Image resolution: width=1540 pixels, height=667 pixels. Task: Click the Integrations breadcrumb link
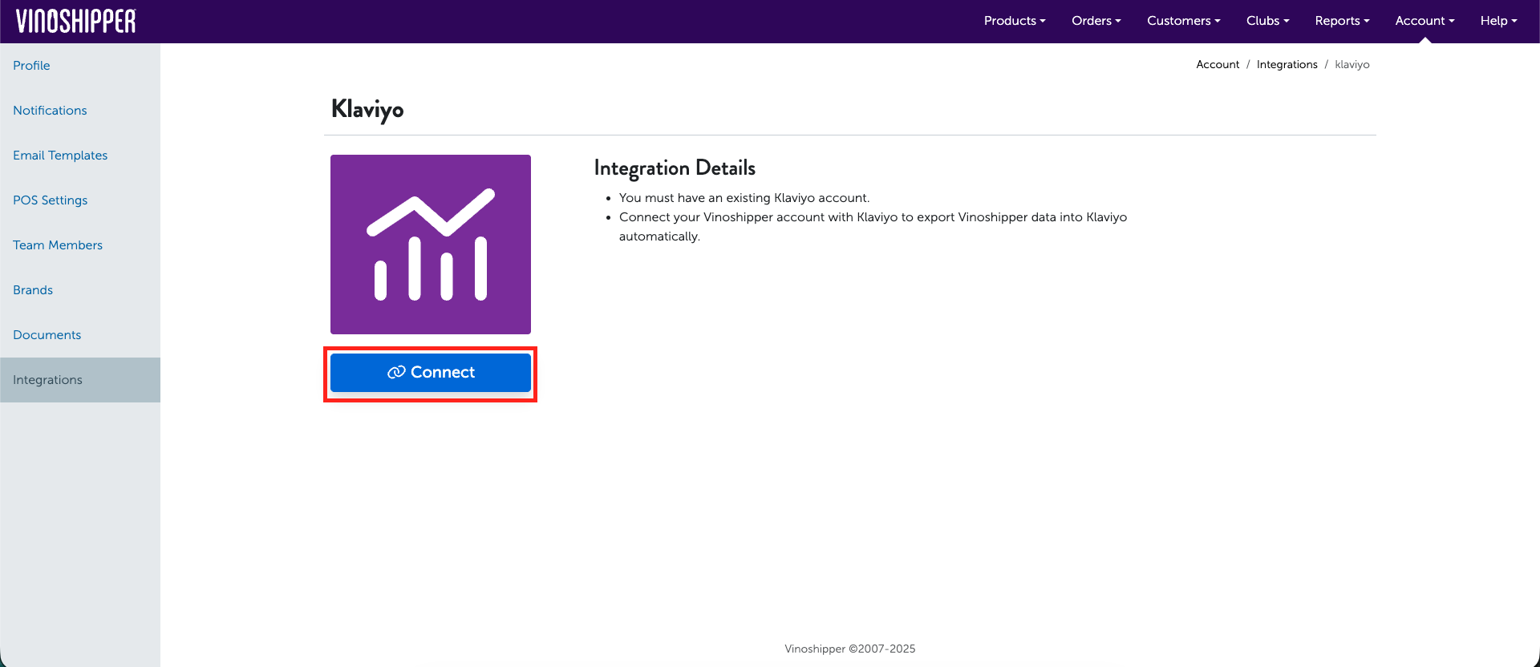point(1287,65)
